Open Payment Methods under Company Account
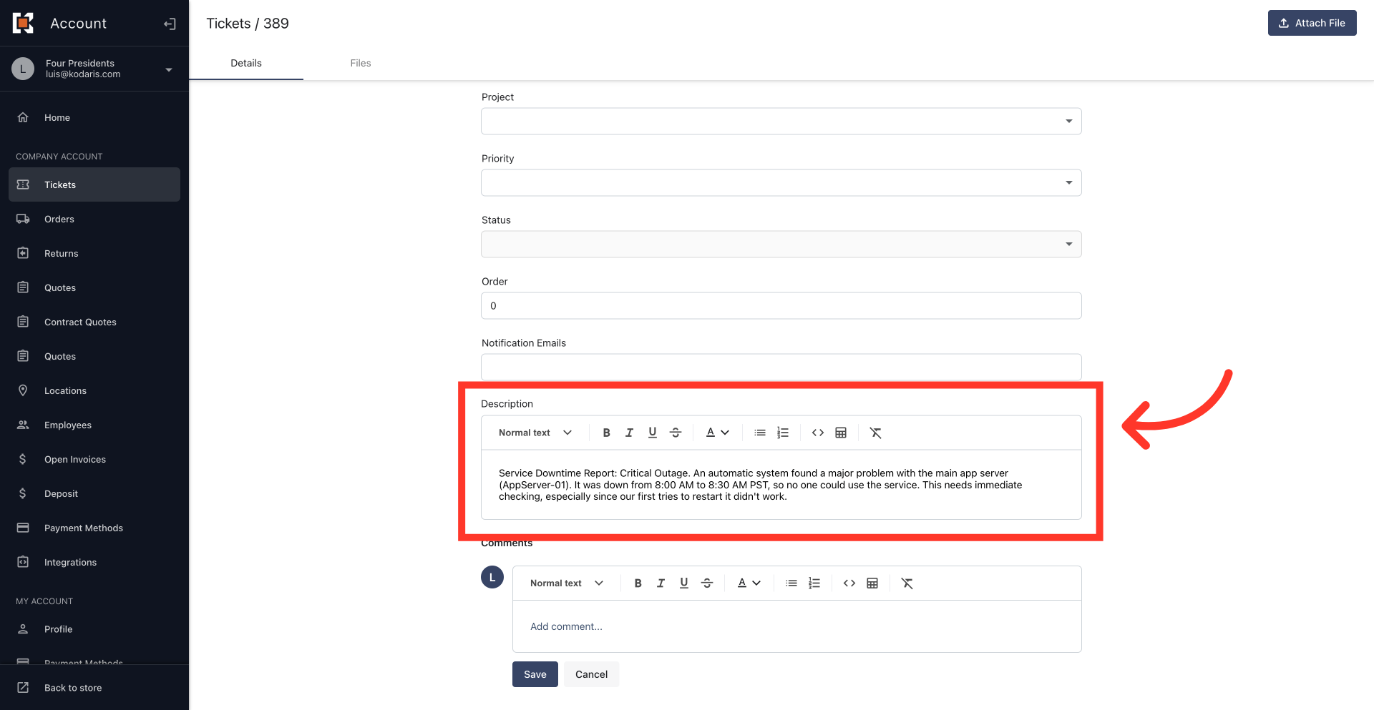This screenshot has width=1374, height=710. [x=94, y=528]
